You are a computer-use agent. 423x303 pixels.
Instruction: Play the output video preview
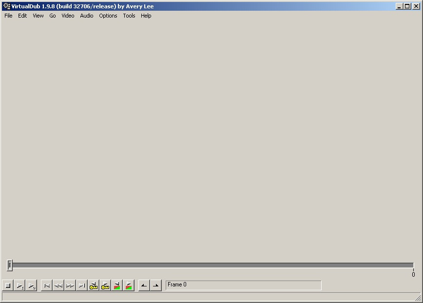[x=31, y=285]
